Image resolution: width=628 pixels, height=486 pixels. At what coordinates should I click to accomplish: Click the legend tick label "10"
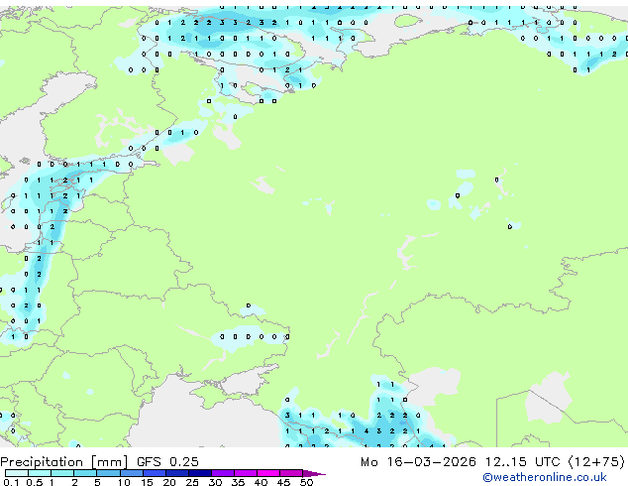pyautogui.click(x=124, y=482)
